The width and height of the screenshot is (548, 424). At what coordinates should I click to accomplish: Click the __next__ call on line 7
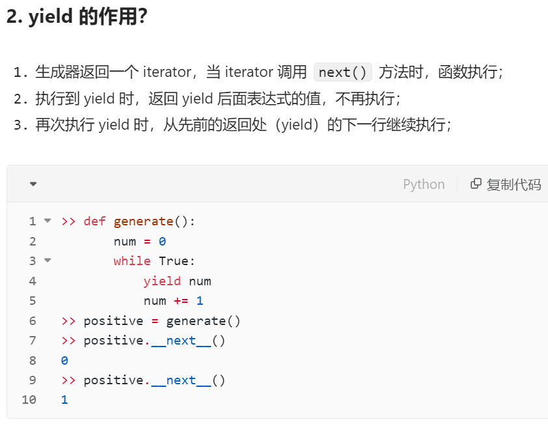pyautogui.click(x=182, y=340)
